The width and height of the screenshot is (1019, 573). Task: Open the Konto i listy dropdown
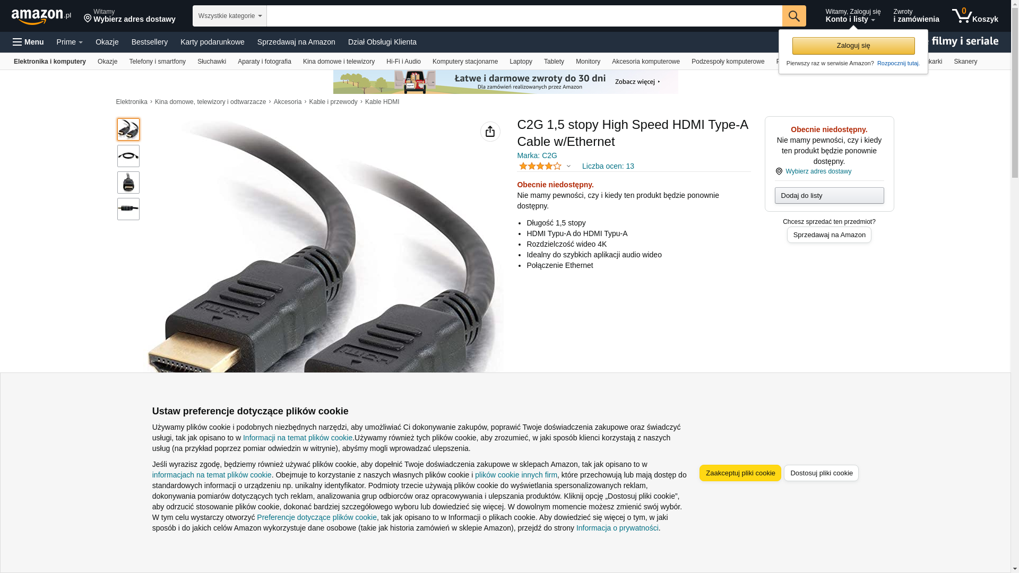[853, 16]
